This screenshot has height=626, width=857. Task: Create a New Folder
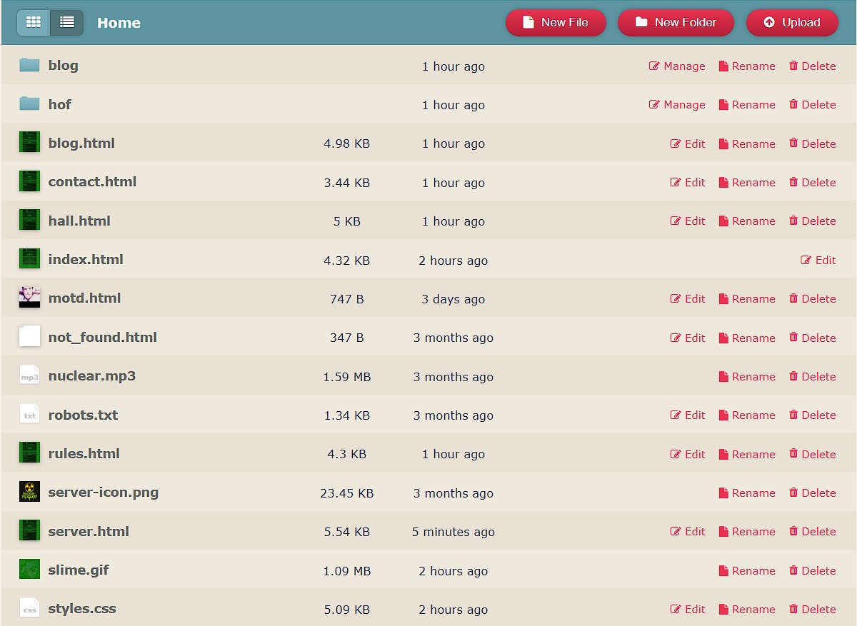click(676, 22)
